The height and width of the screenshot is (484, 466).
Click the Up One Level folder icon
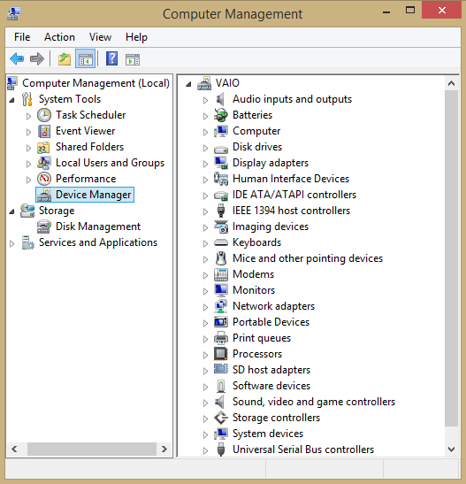click(x=65, y=59)
